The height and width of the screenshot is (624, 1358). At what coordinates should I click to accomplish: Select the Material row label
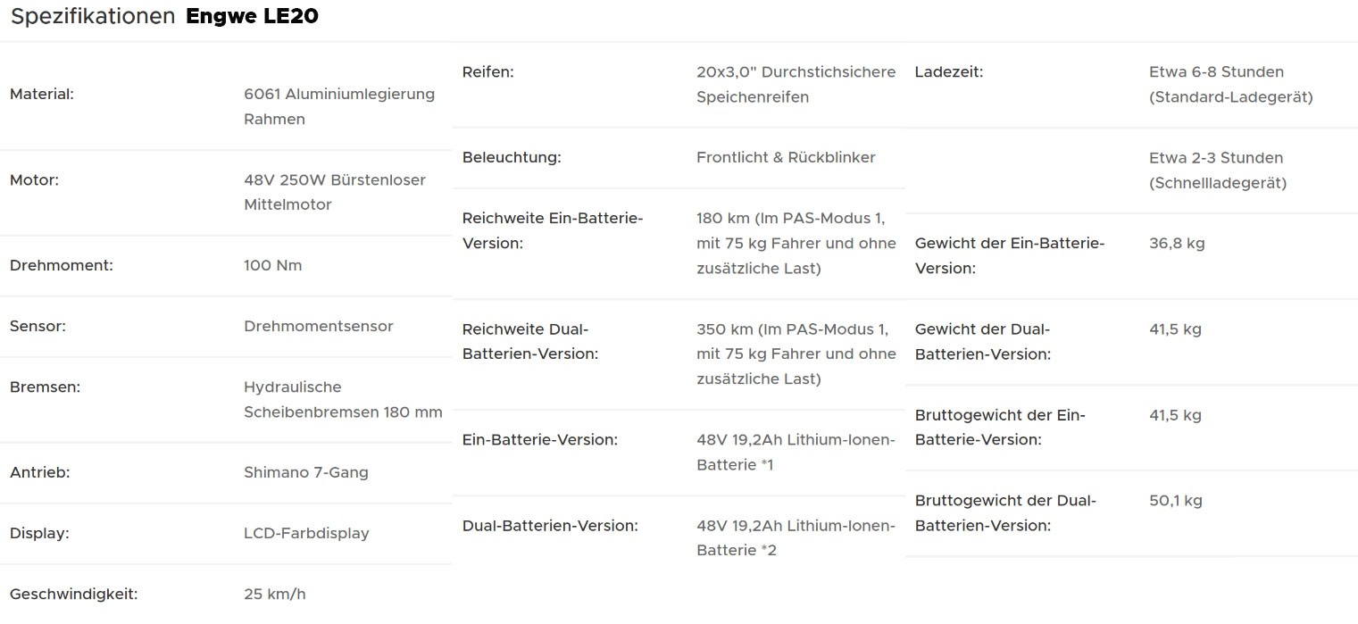pyautogui.click(x=42, y=94)
